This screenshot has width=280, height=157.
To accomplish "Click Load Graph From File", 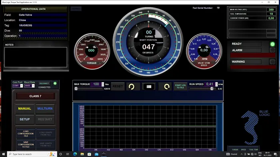I will 46,133.
